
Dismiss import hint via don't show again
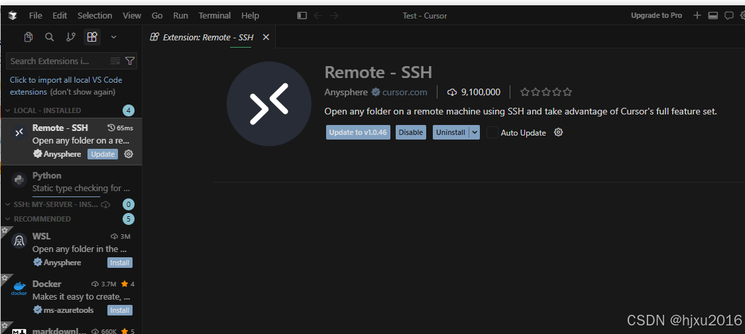pos(83,92)
